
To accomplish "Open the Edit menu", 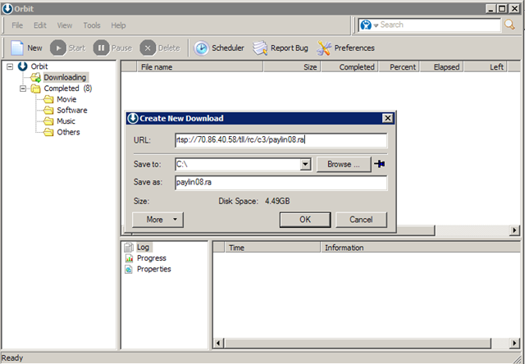I will [40, 25].
